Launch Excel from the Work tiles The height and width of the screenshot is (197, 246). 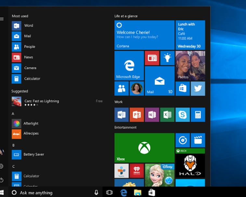(167, 115)
